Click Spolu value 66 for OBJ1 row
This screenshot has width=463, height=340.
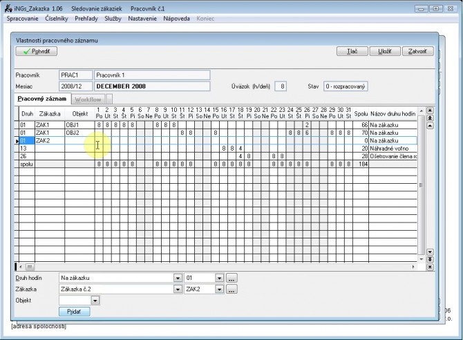tap(361, 125)
